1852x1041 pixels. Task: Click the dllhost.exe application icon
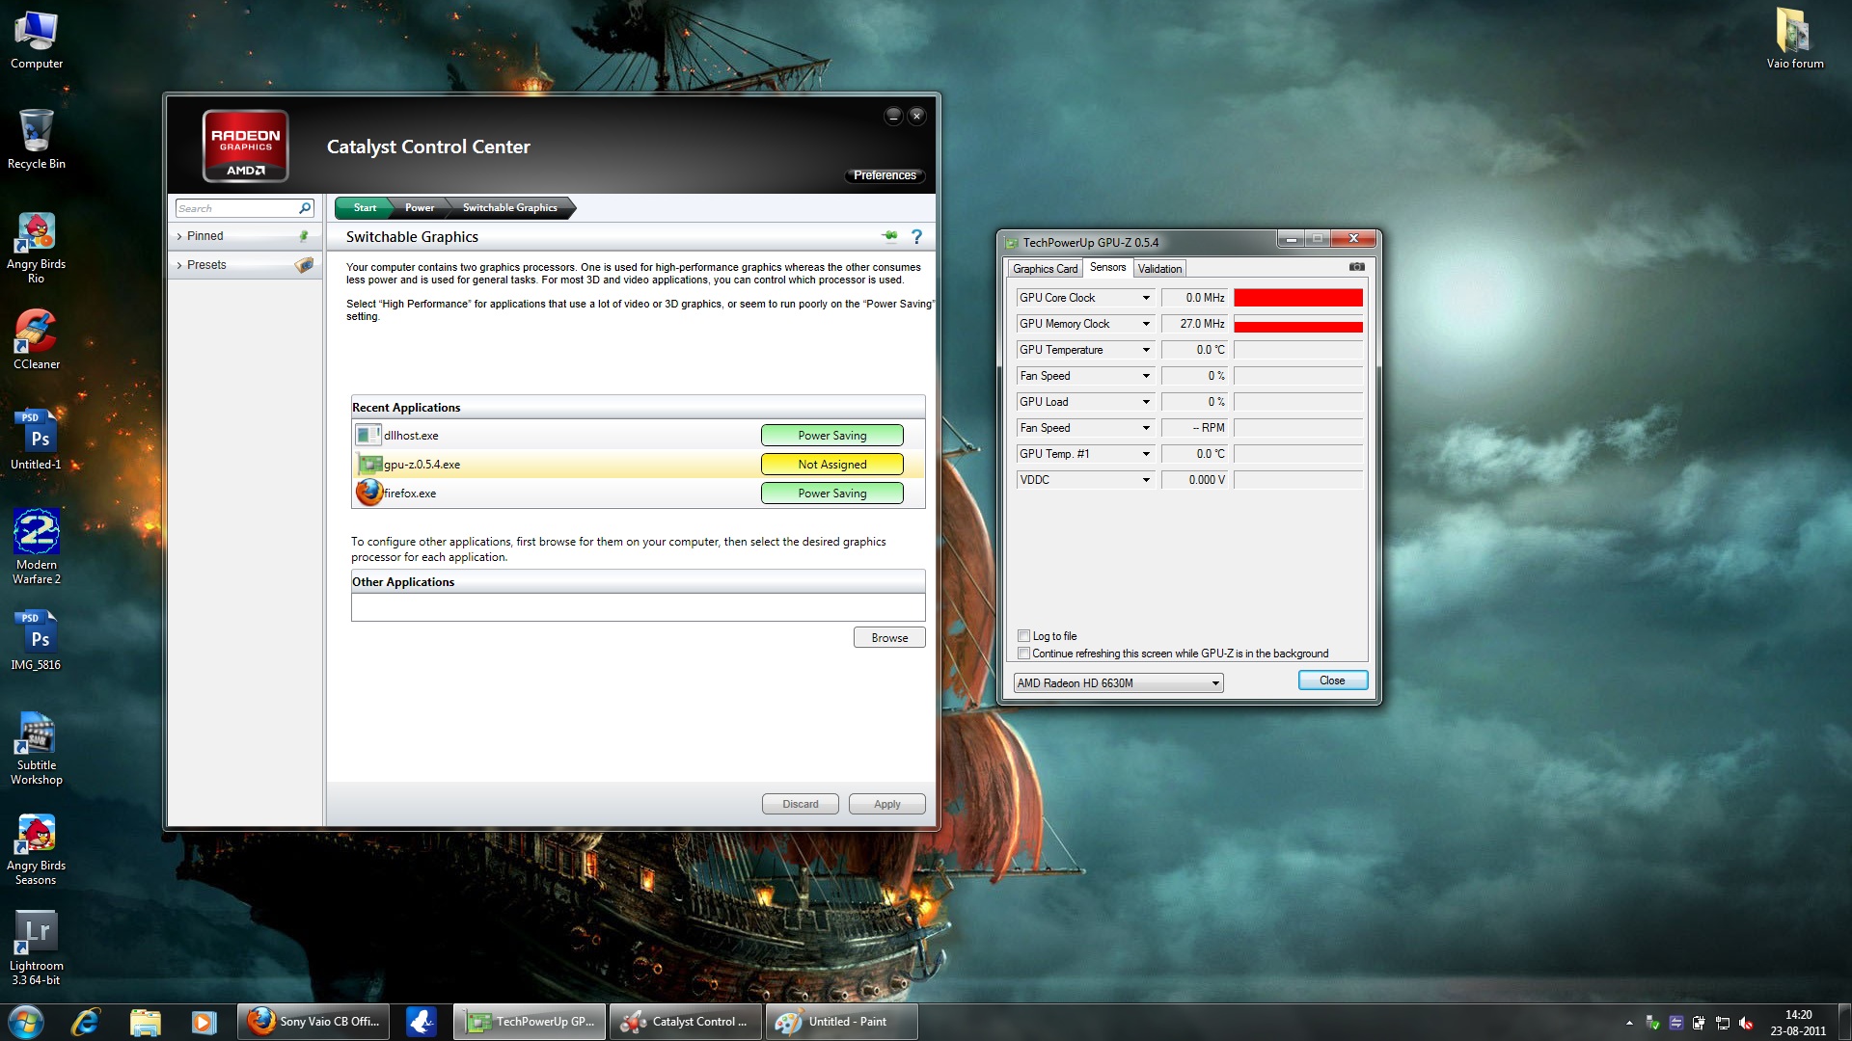pos(368,435)
